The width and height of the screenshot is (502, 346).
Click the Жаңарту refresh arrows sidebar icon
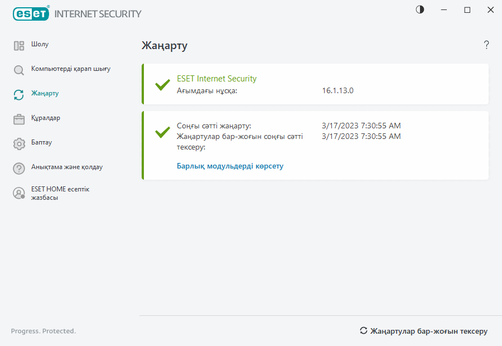[19, 95]
